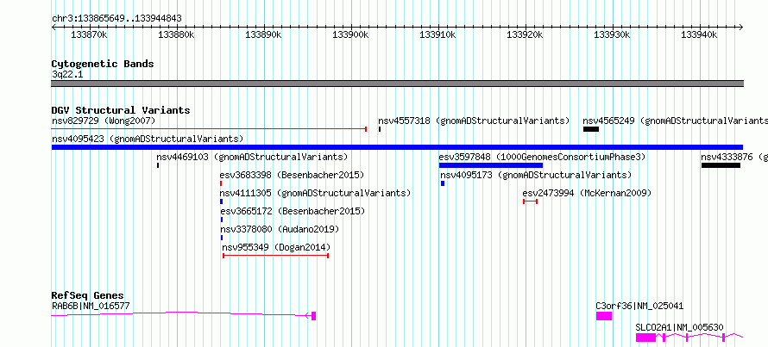Click nsv955349 (Dogan2014) label
The image size is (768, 347).
tap(276, 247)
